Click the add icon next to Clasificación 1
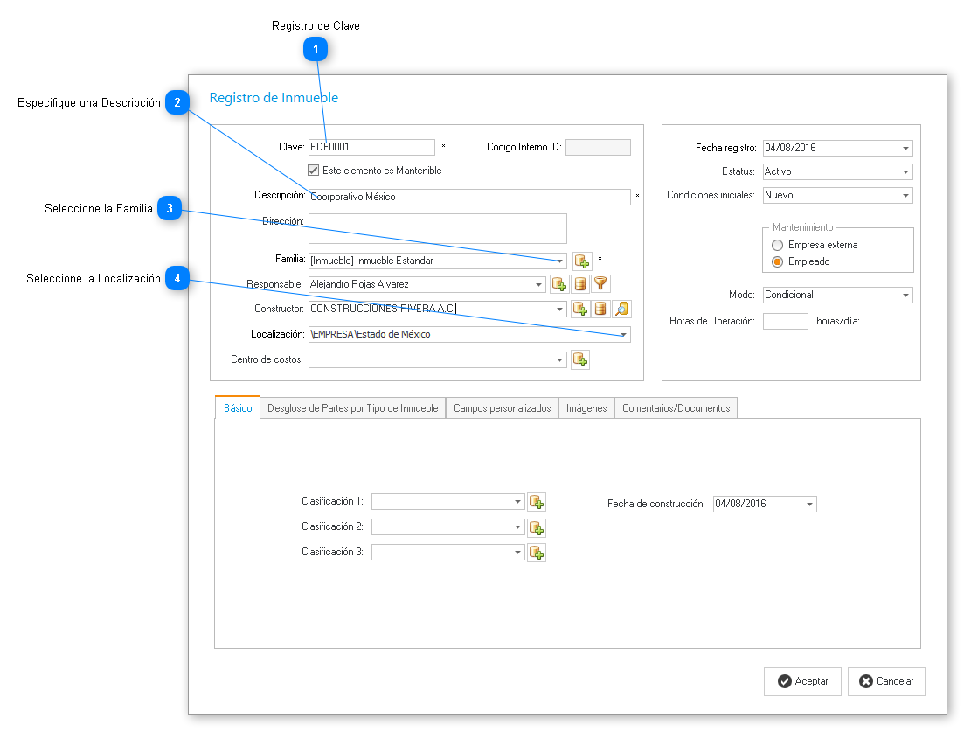This screenshot has width=964, height=731. click(537, 502)
